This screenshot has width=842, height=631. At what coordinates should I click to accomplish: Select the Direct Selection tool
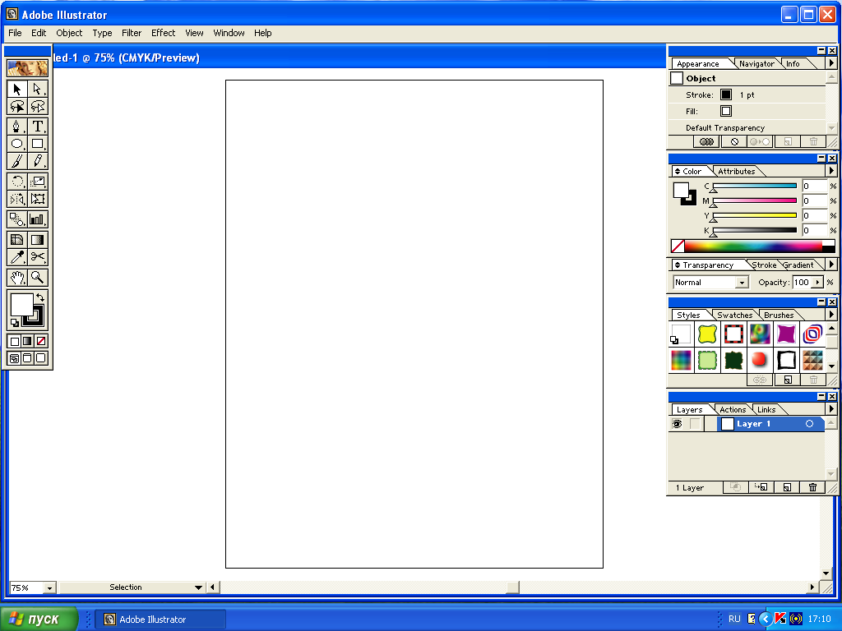pyautogui.click(x=38, y=89)
